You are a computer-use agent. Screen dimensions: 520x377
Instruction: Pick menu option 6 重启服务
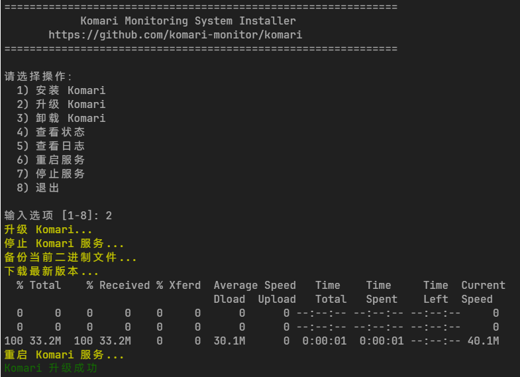click(x=51, y=160)
